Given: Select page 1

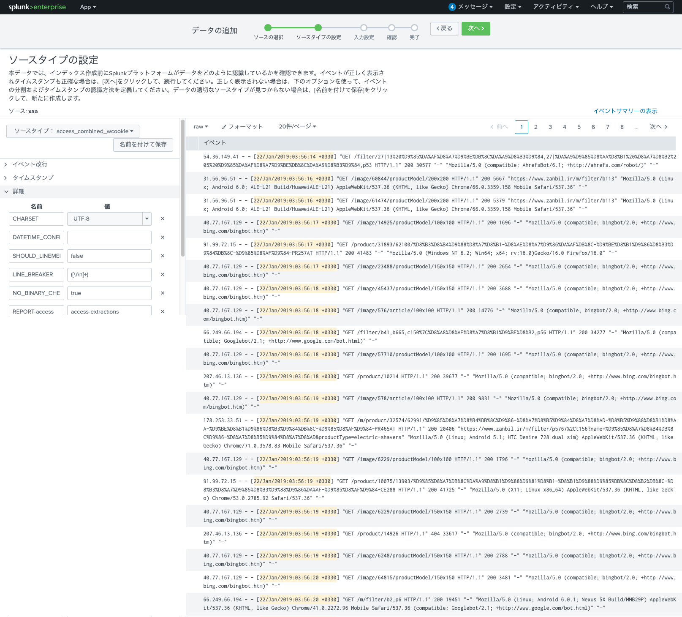Looking at the screenshot, I should pos(522,127).
